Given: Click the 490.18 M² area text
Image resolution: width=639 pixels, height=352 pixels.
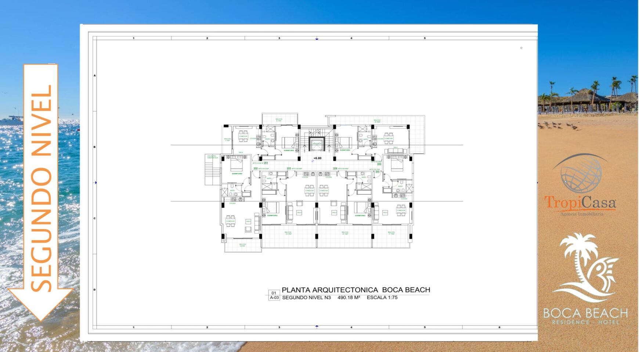Looking at the screenshot, I should tap(349, 297).
